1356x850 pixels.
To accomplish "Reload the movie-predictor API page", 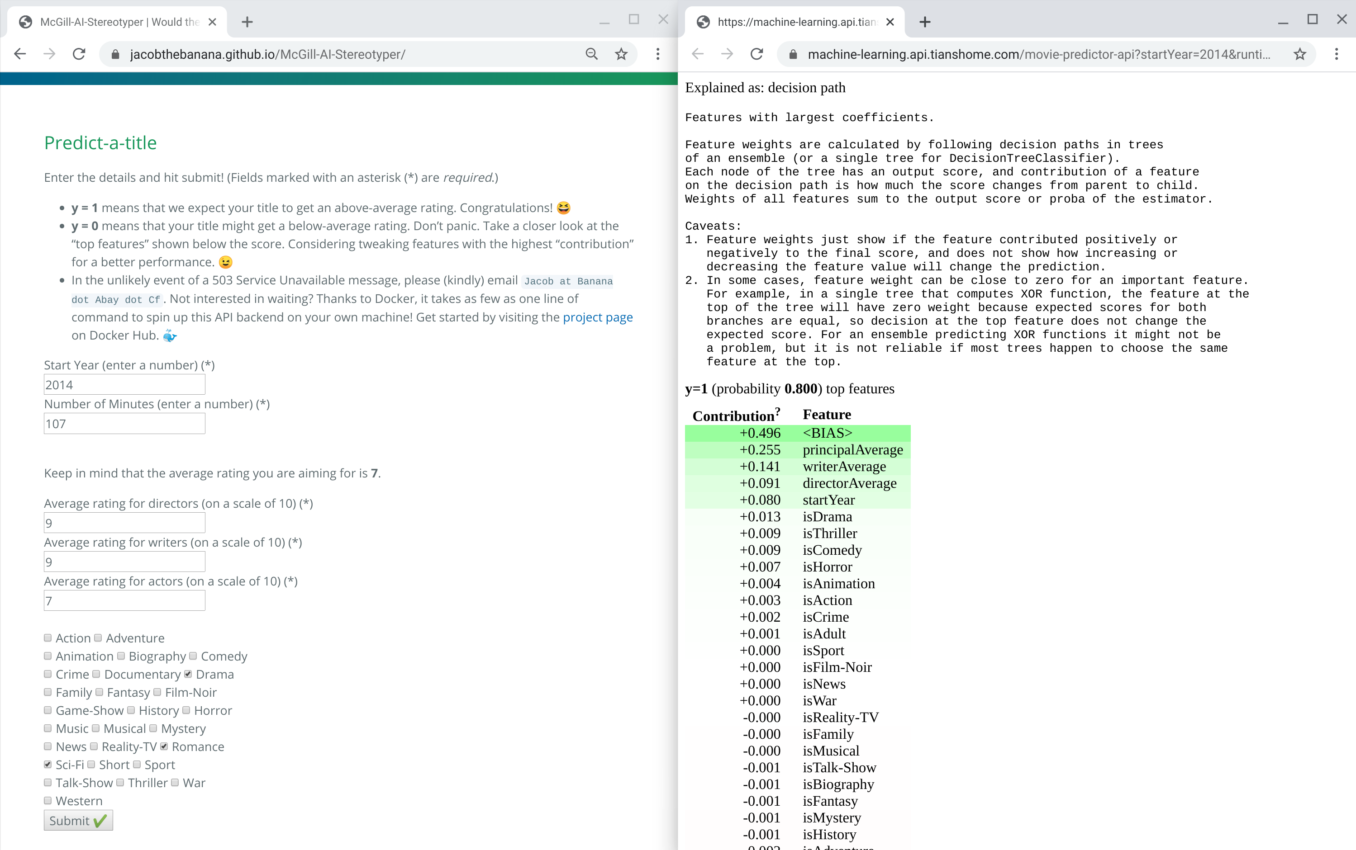I will [x=757, y=54].
